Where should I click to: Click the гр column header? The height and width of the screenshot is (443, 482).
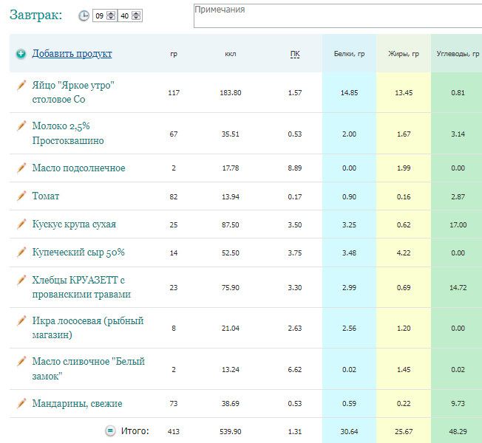pos(174,54)
